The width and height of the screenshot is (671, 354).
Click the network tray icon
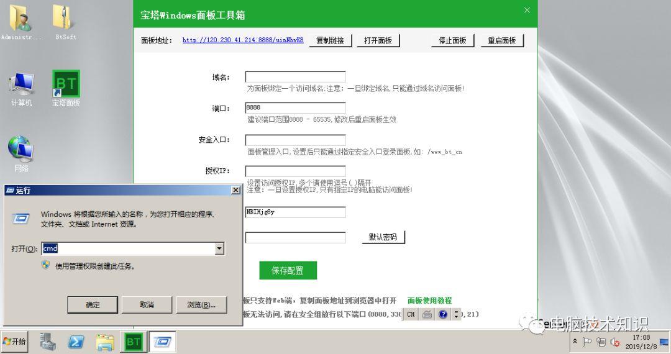(601, 342)
